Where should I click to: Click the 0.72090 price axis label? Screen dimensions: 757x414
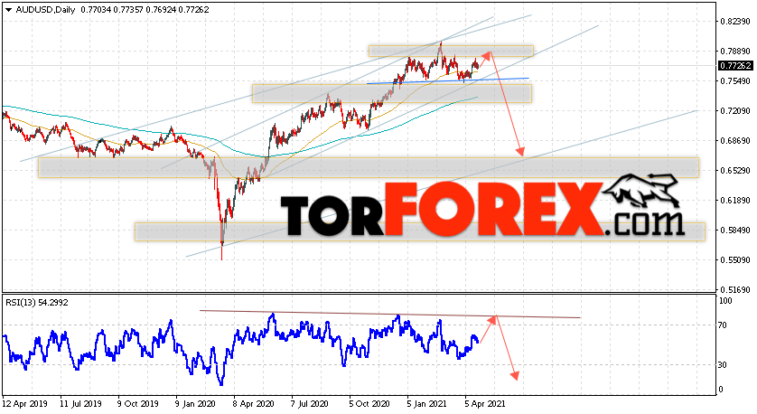735,111
